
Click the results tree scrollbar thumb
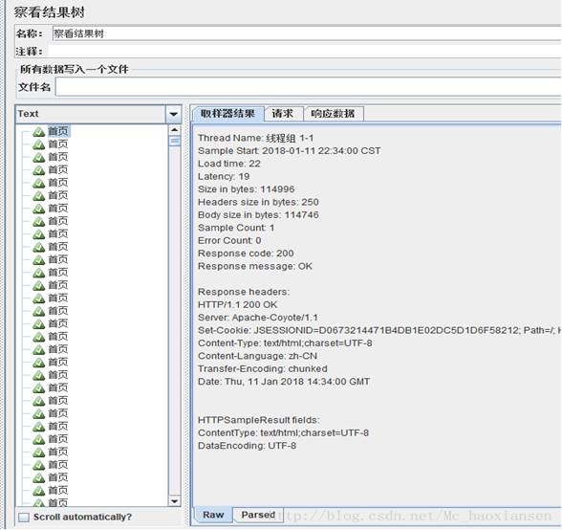coord(175,141)
